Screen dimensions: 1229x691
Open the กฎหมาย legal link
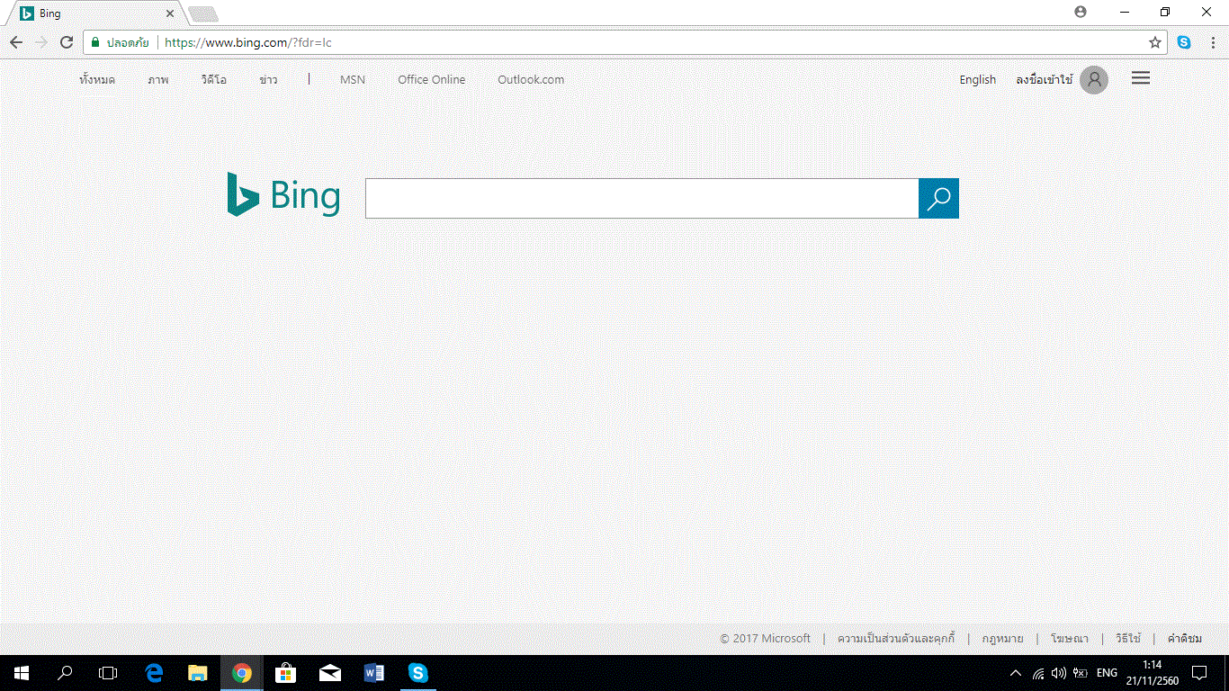coord(1002,639)
